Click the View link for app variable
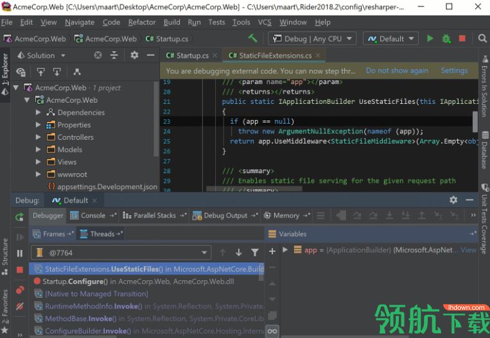Image resolution: width=490 pixels, height=338 pixels. [468, 250]
